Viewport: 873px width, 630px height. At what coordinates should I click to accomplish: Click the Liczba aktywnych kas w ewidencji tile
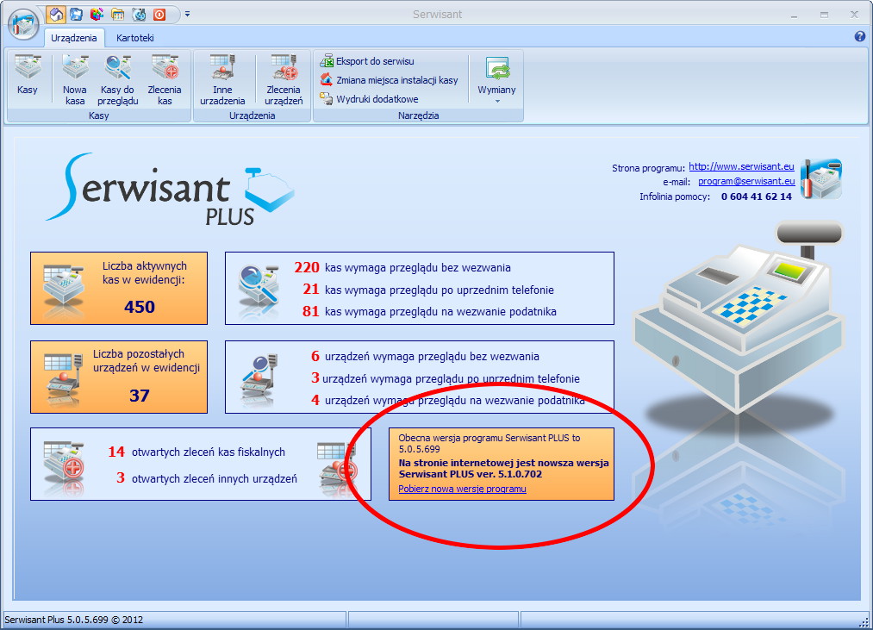[119, 288]
